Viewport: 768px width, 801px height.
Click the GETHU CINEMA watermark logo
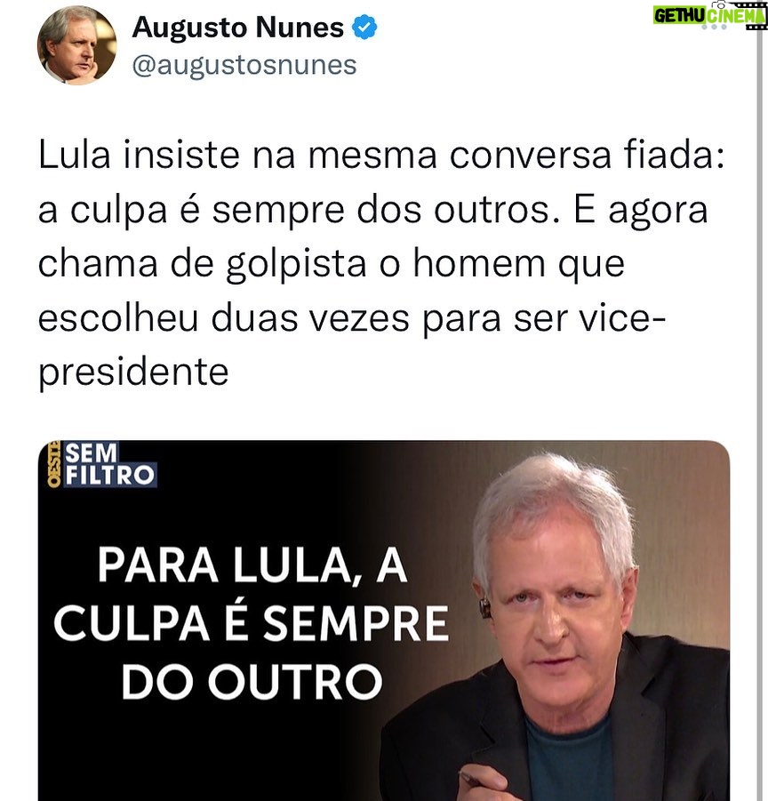(710, 16)
